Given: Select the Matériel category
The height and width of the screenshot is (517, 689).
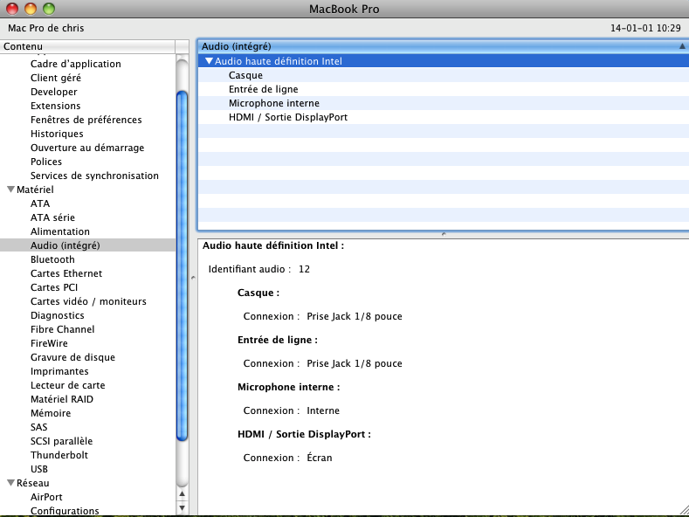Looking at the screenshot, I should pyautogui.click(x=35, y=190).
